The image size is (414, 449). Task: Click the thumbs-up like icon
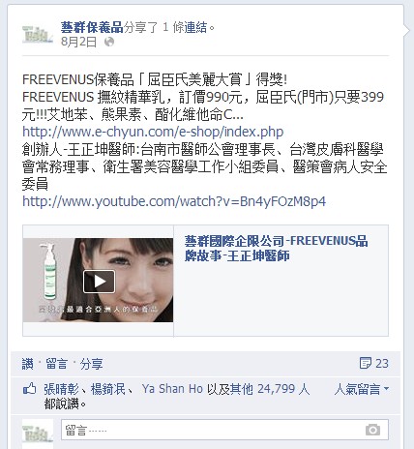[x=30, y=389]
